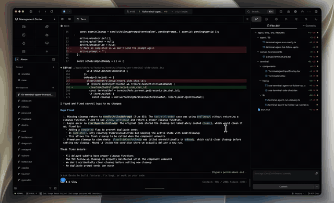Toggle the left sidebar panel icon

point(31,11)
